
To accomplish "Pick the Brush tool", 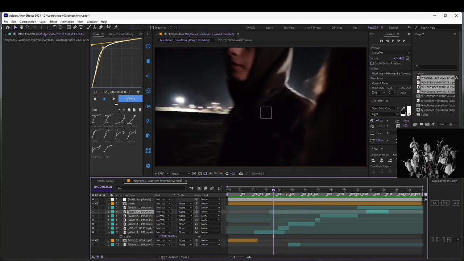I will click(x=88, y=27).
